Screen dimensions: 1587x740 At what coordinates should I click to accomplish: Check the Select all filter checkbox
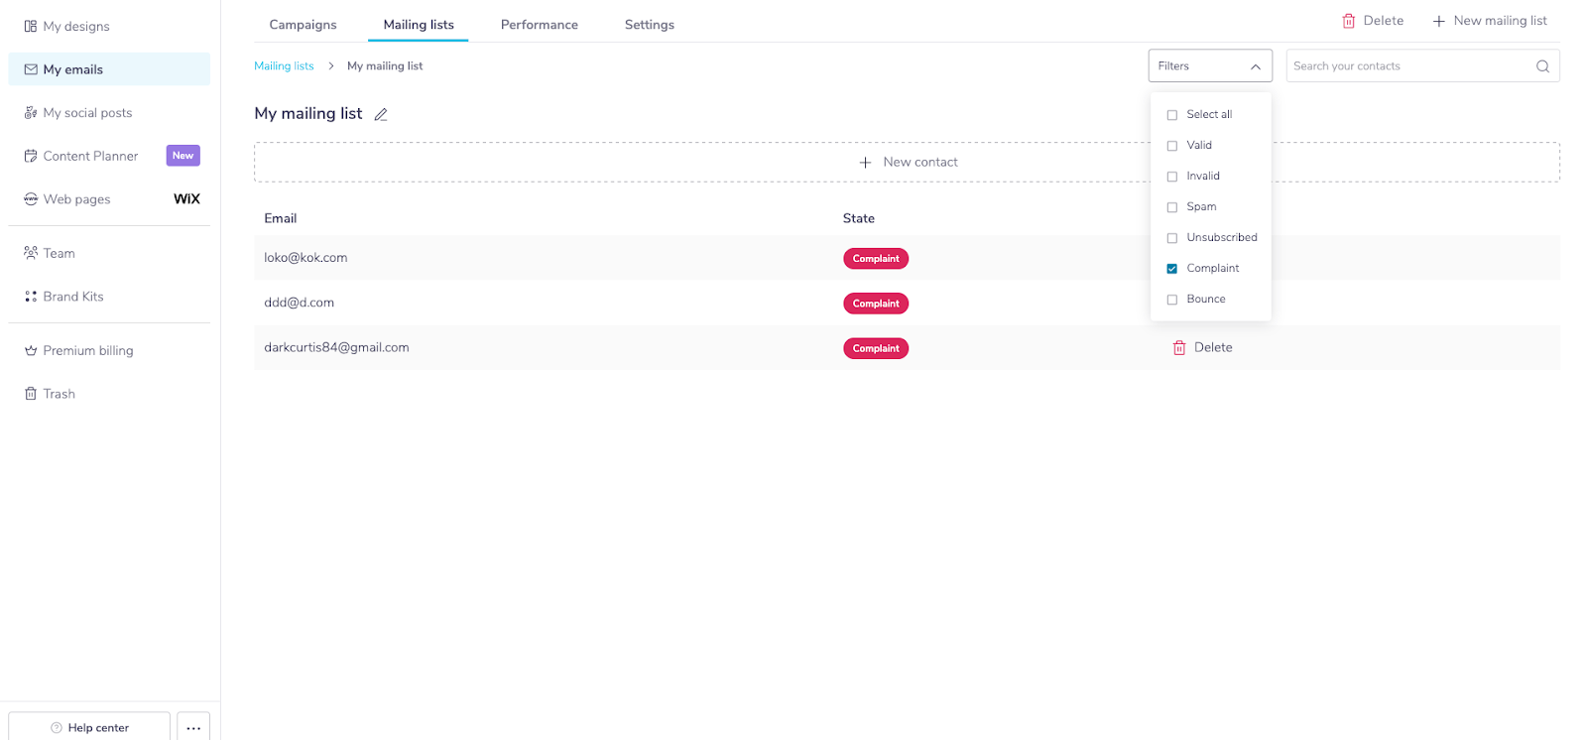1172,115
